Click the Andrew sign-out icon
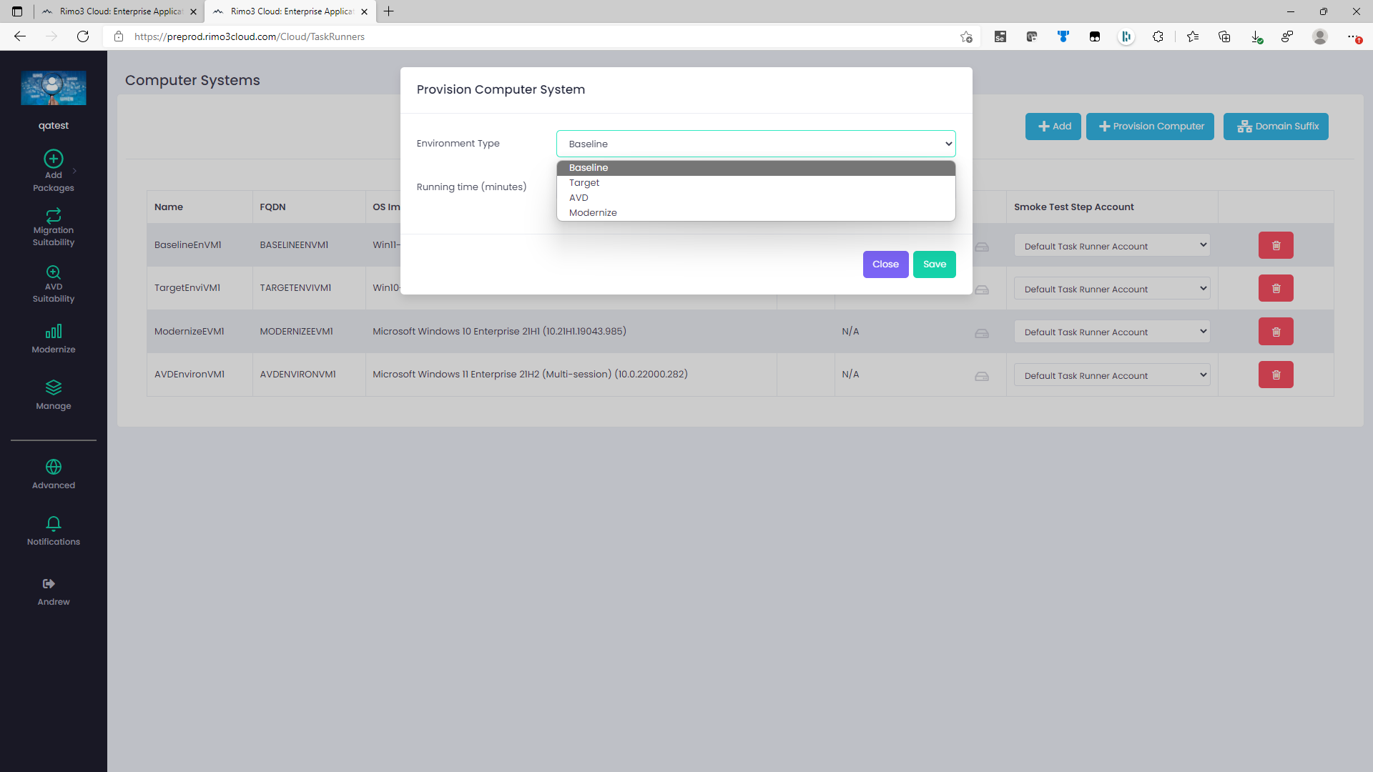The width and height of the screenshot is (1373, 772). 49,584
